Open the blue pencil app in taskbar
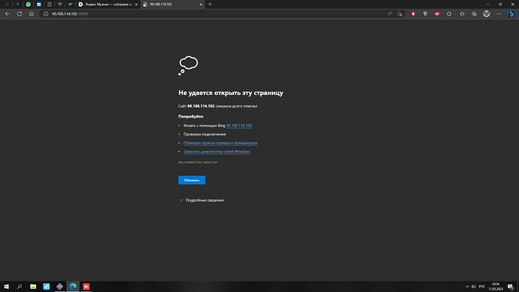The image size is (519, 292). [x=47, y=287]
